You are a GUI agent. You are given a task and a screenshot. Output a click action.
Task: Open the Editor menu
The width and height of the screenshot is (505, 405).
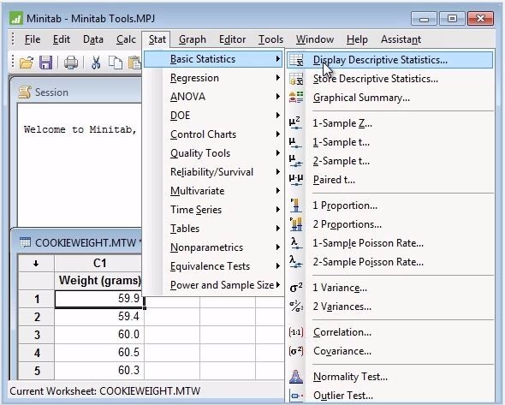(x=232, y=39)
